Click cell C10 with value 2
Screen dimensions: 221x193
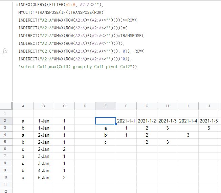click(64, 177)
